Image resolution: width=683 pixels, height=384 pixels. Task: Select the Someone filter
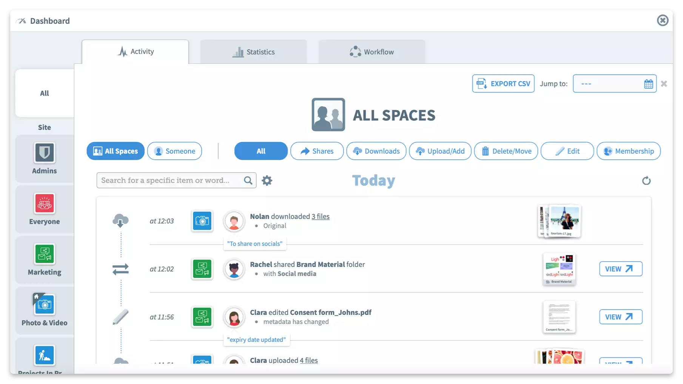(x=174, y=151)
